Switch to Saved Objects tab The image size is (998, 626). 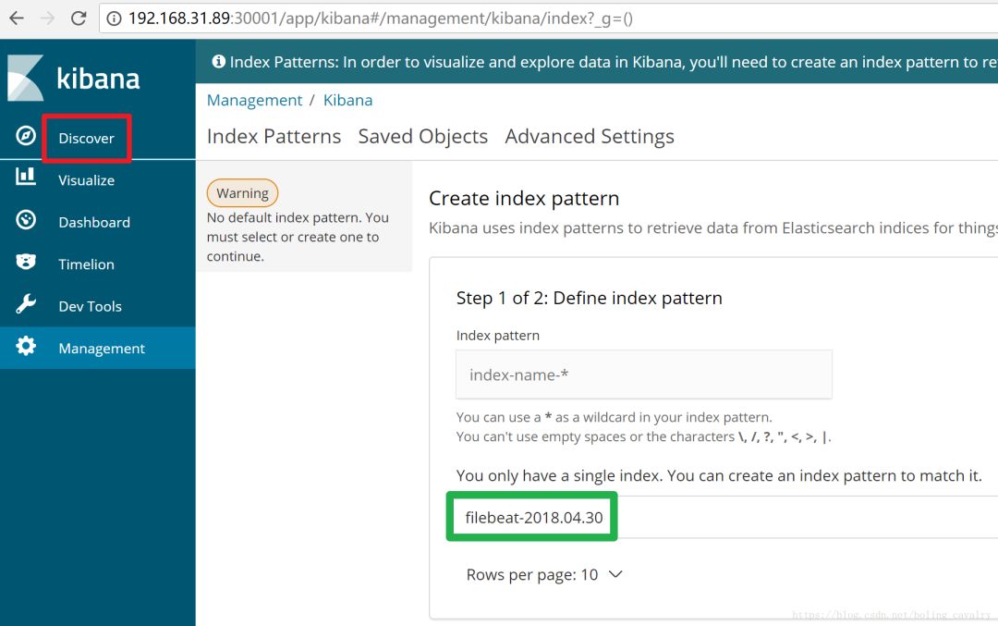tap(422, 136)
